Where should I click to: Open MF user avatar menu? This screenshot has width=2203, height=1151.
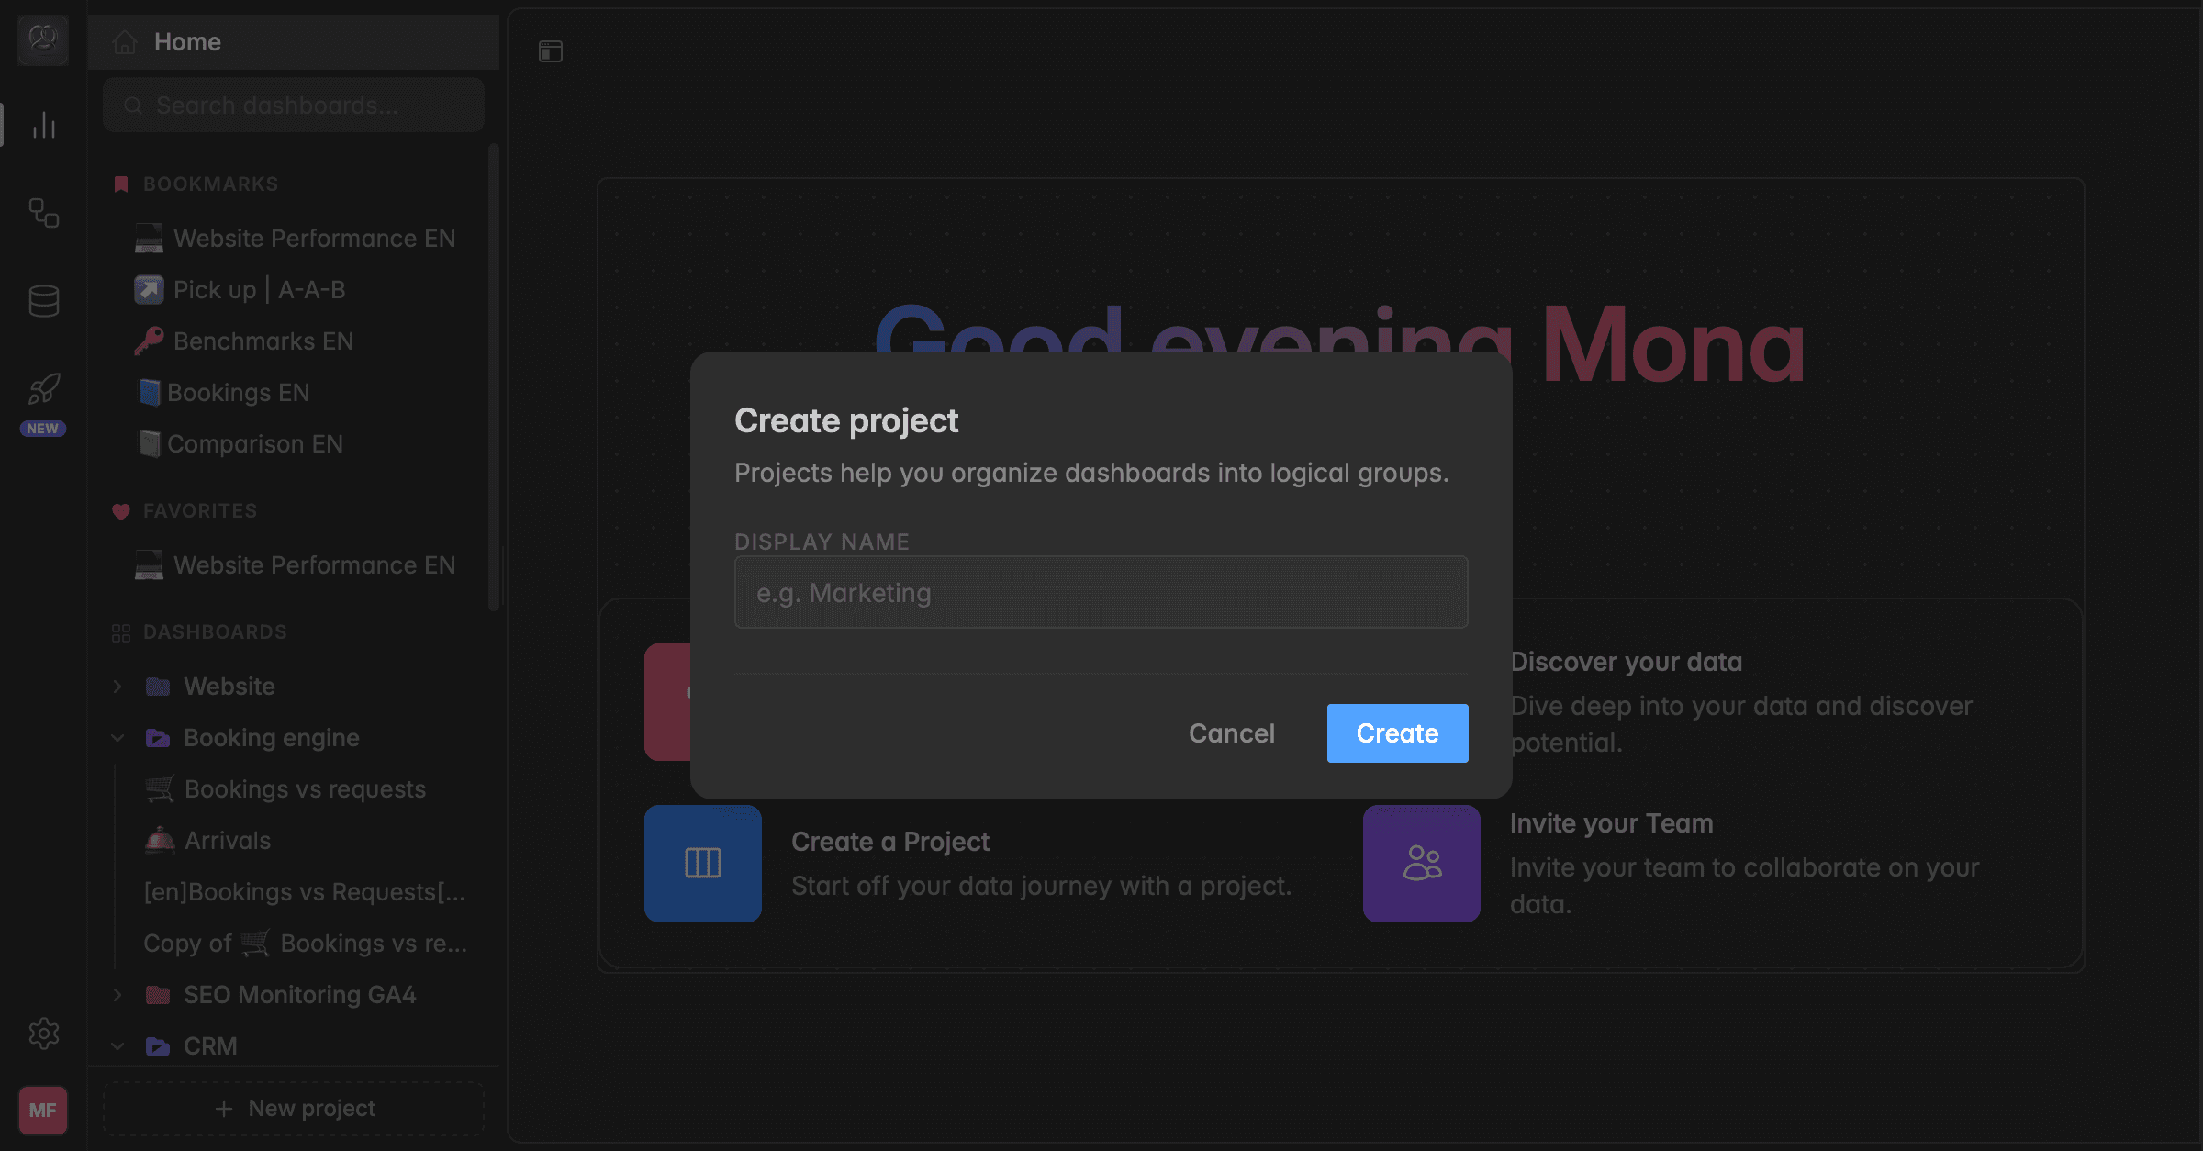click(43, 1110)
